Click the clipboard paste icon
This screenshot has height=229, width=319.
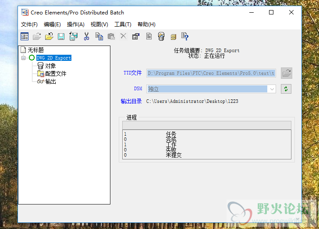click(x=111, y=37)
